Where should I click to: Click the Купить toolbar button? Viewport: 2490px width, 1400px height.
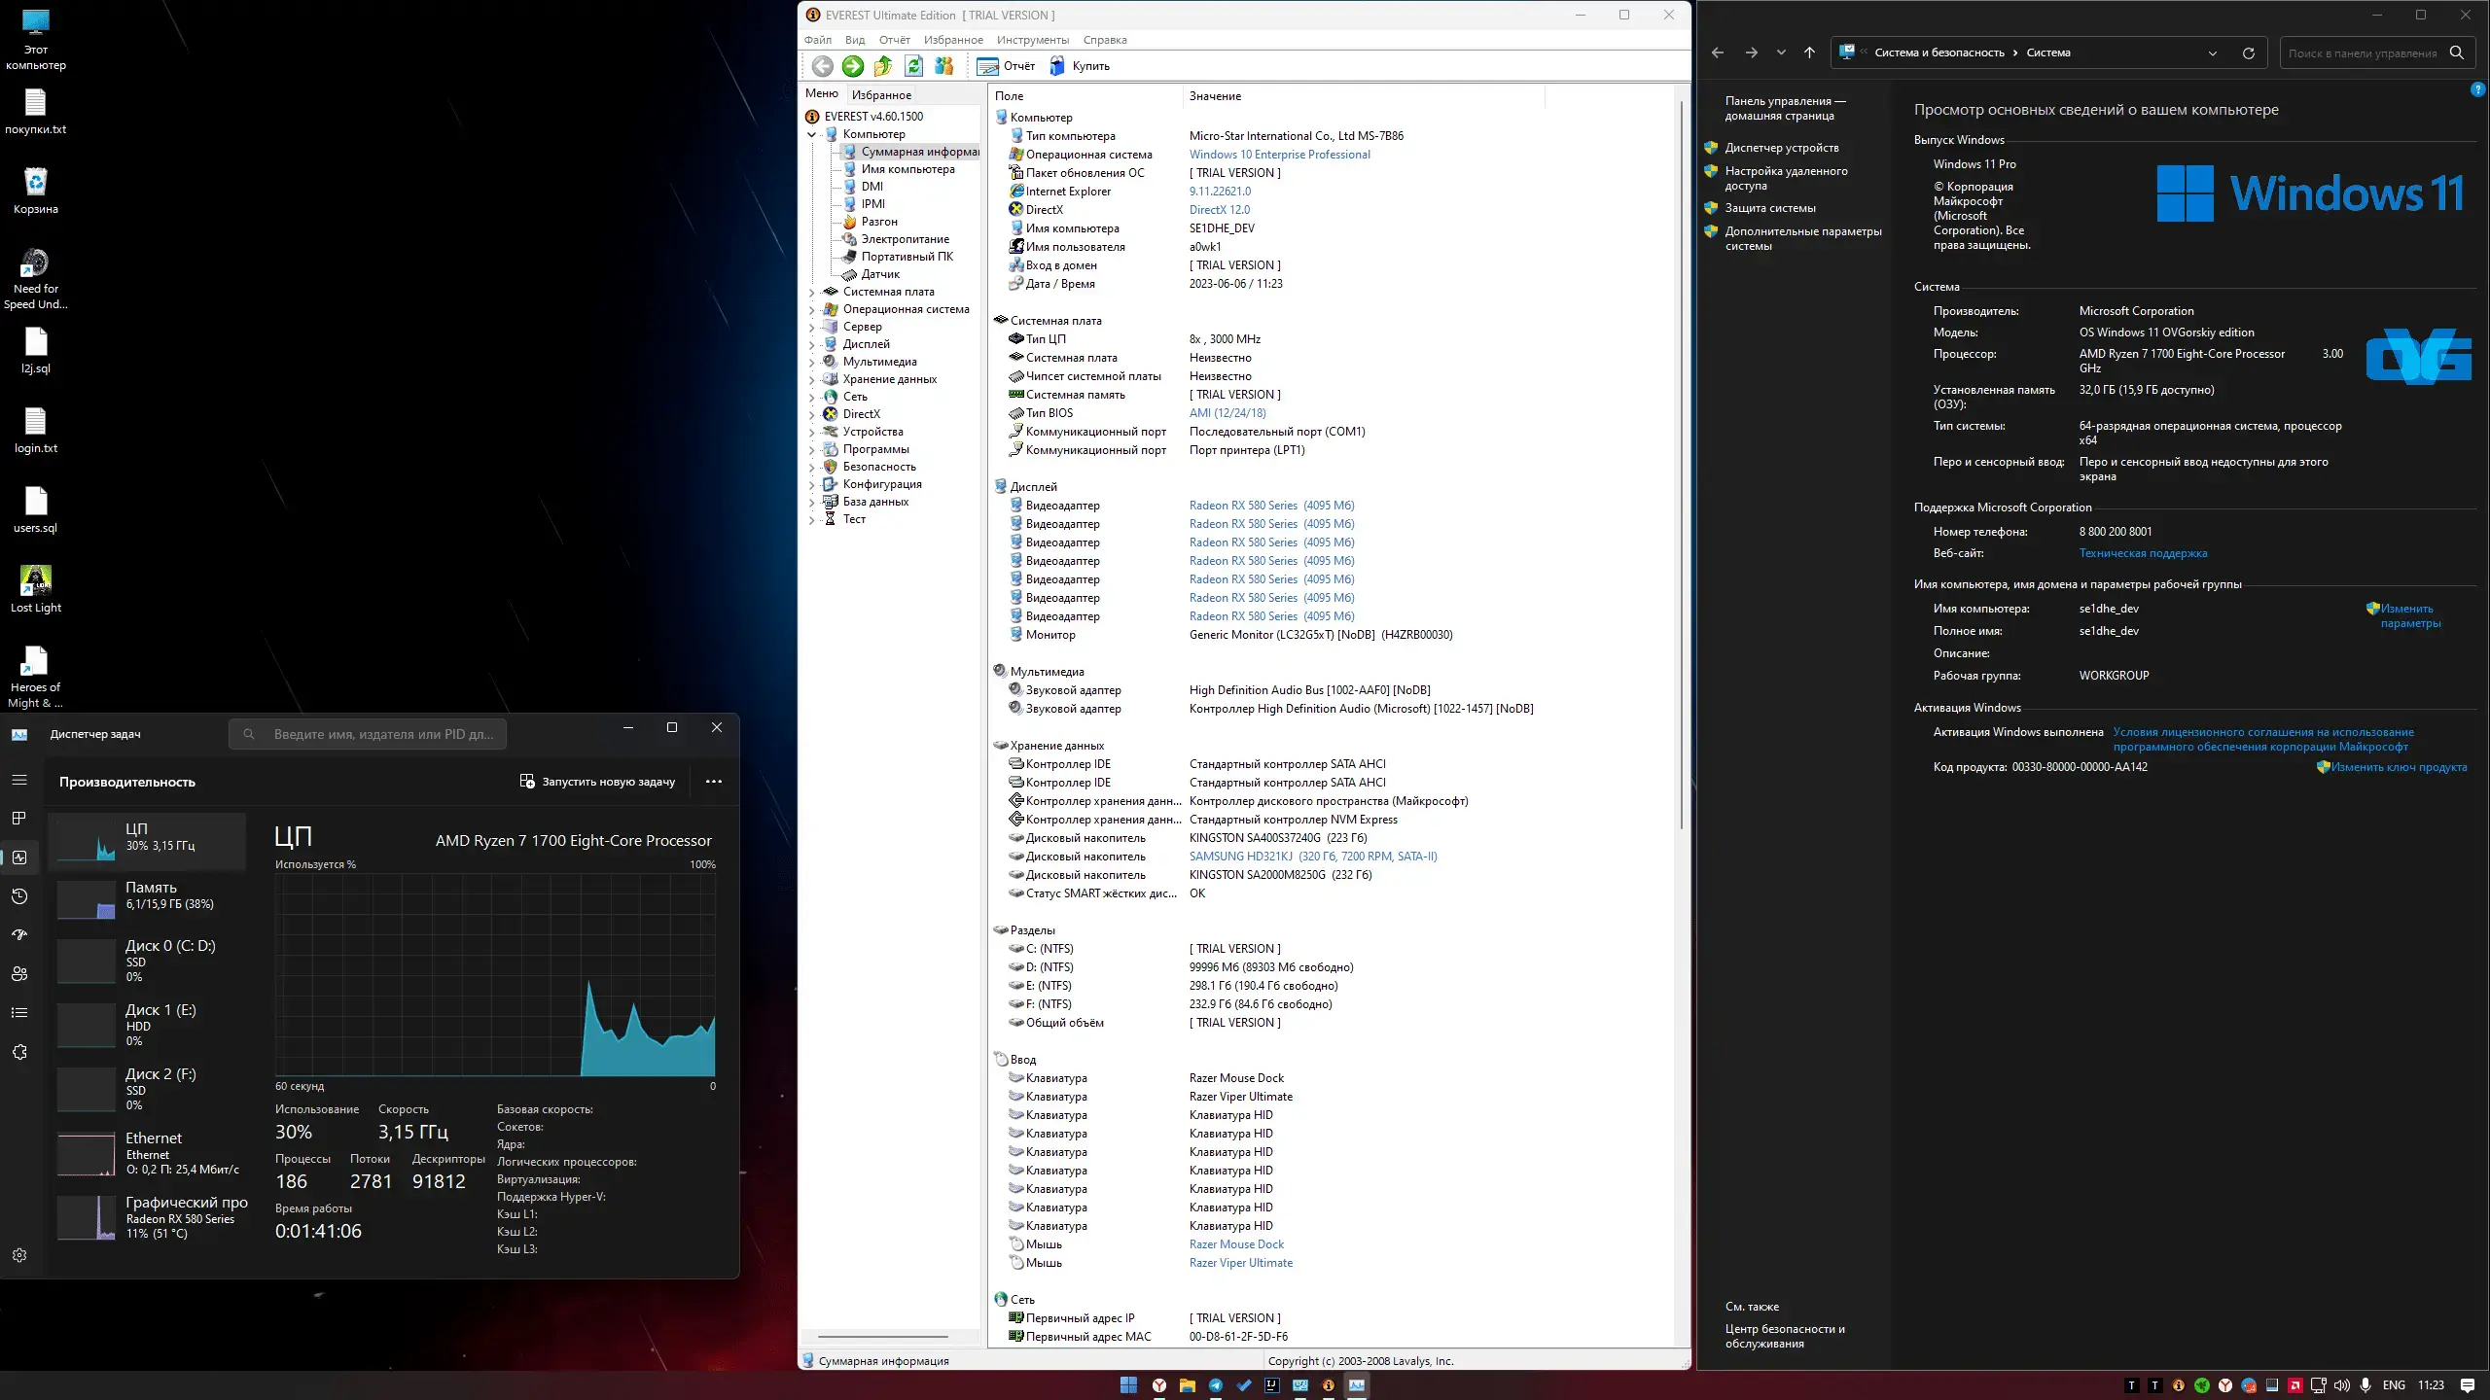[1080, 66]
